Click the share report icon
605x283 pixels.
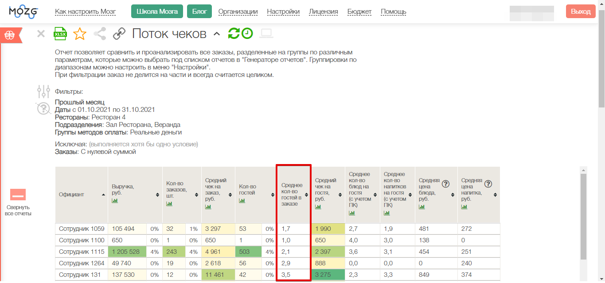(x=100, y=34)
